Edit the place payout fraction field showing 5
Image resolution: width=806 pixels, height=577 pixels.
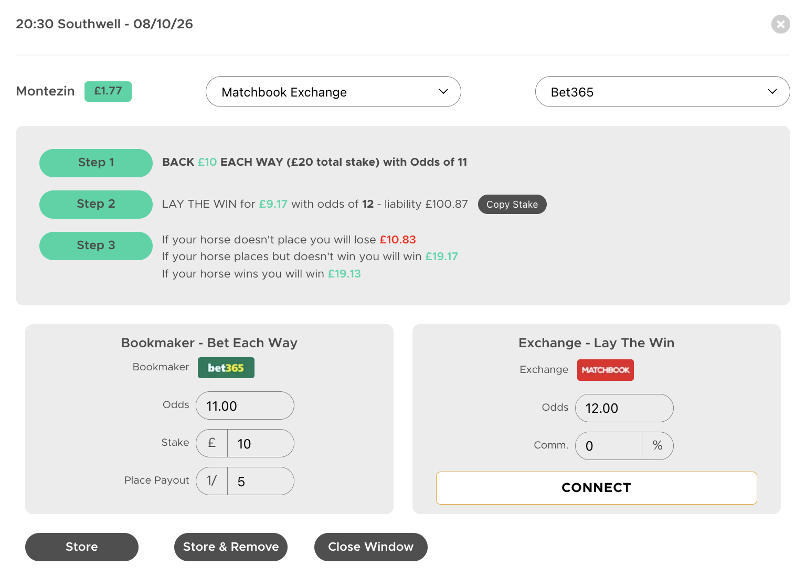coord(261,481)
